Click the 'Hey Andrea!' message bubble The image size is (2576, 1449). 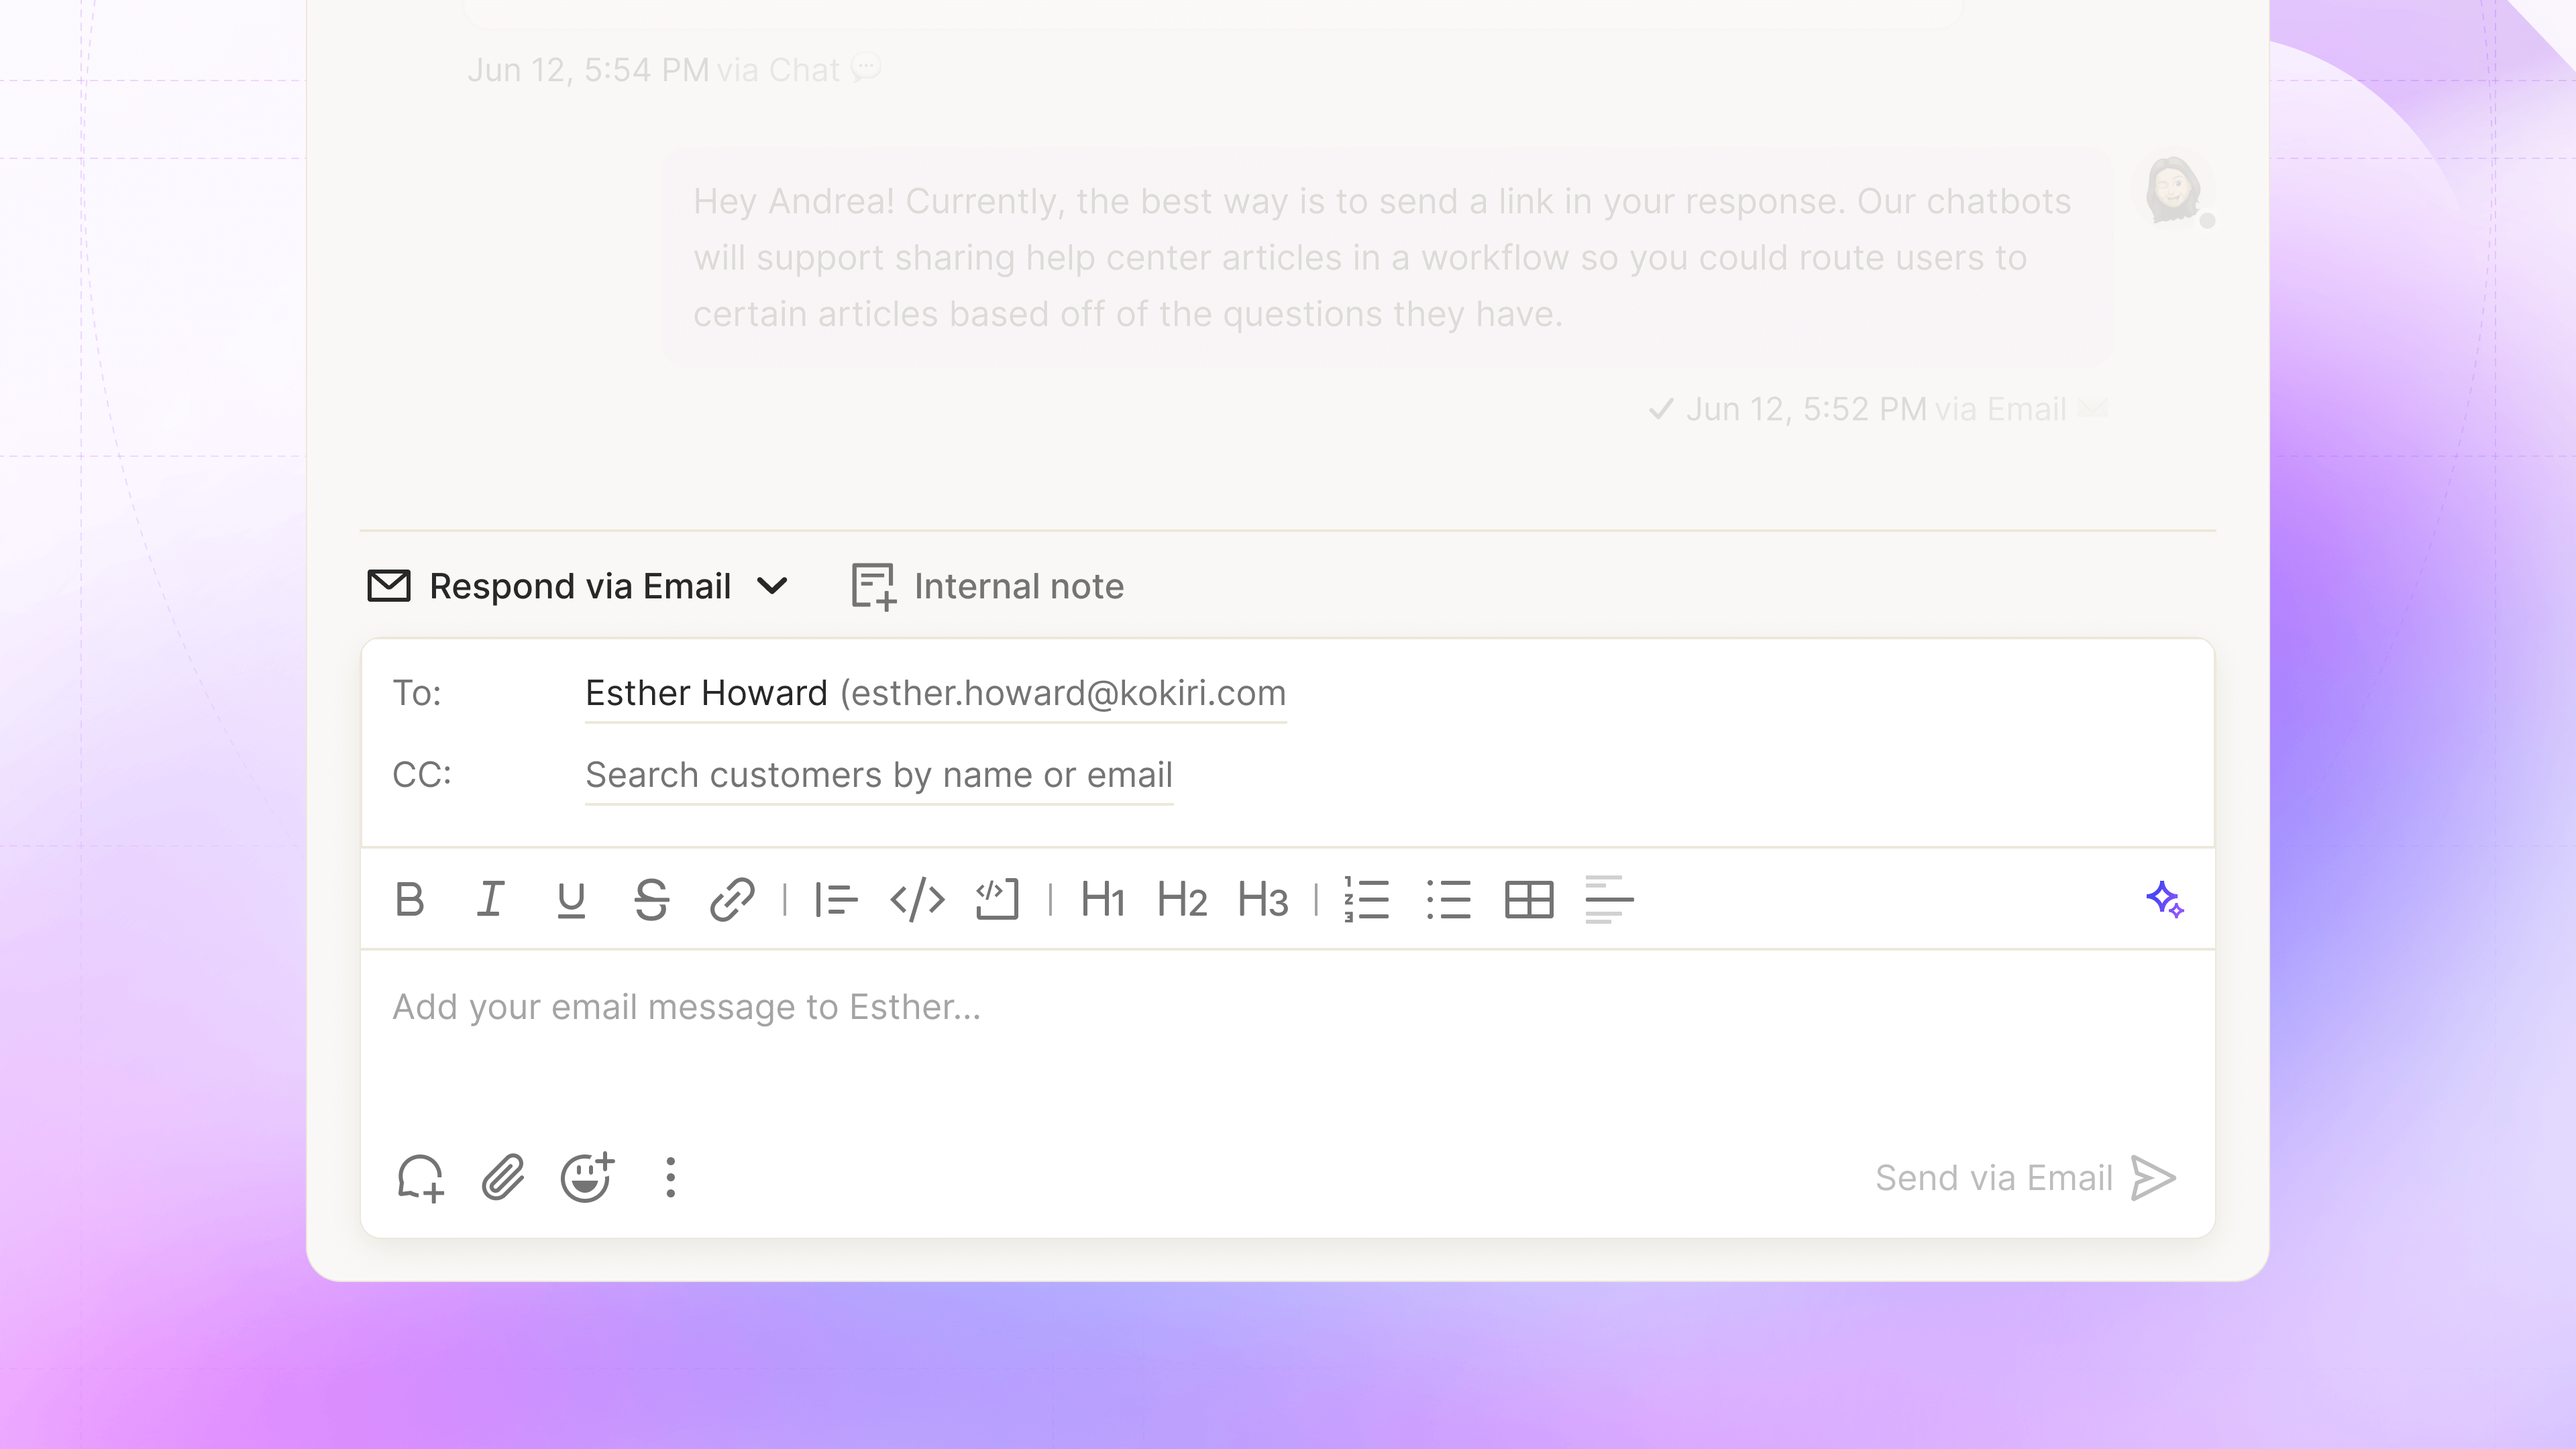(1386, 258)
